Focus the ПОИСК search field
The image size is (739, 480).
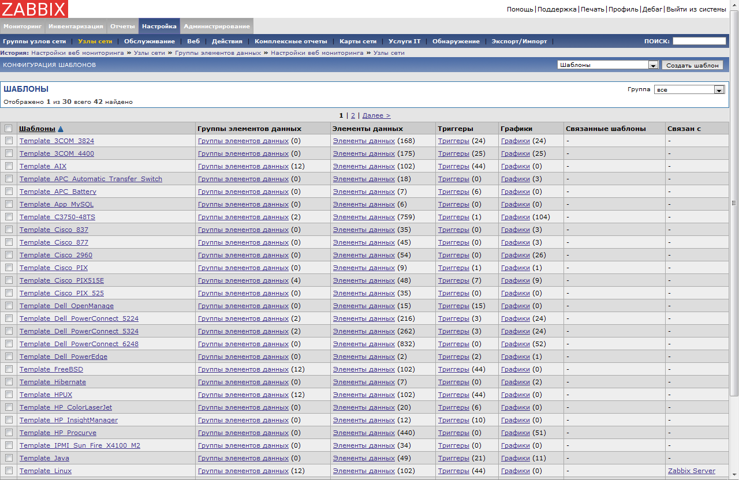point(699,41)
